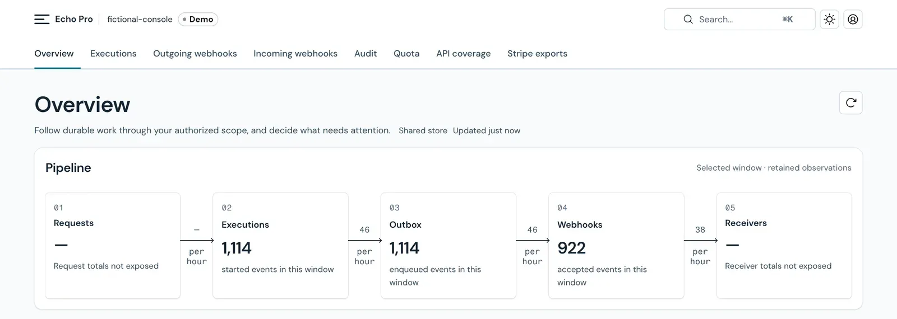
Task: Open the 01 Requests pipeline card
Action: 113,246
